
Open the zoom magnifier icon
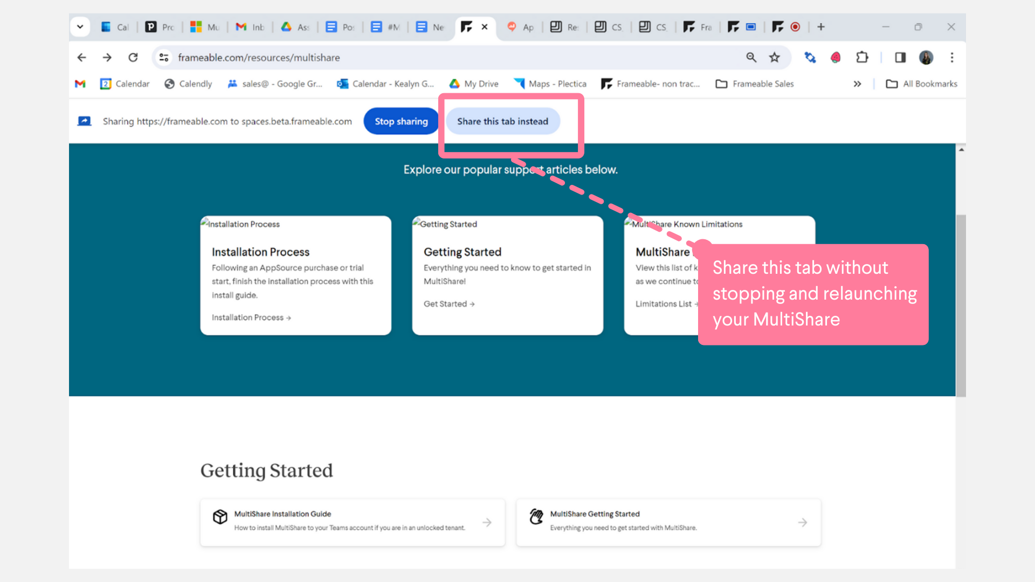pyautogui.click(x=751, y=57)
